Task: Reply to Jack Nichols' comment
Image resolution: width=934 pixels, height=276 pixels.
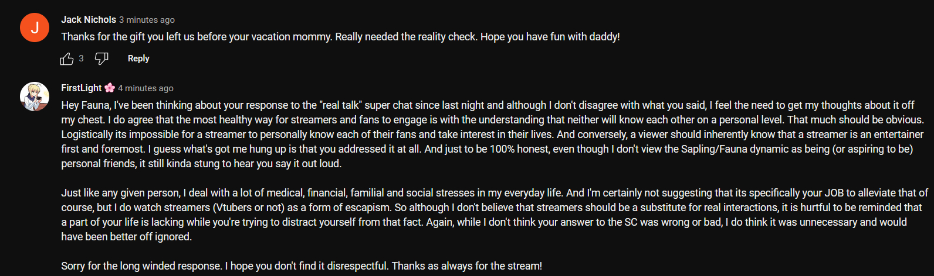Action: (138, 58)
